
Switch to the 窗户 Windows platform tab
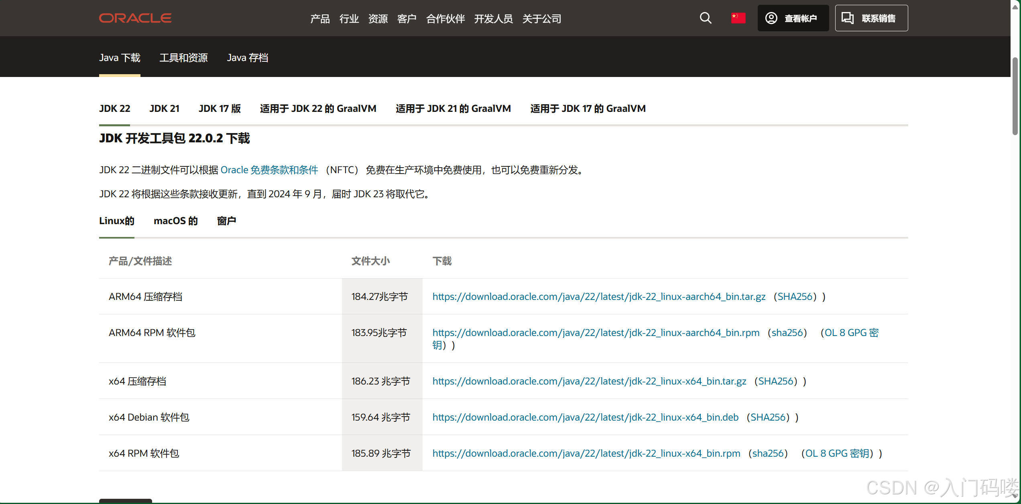point(226,221)
